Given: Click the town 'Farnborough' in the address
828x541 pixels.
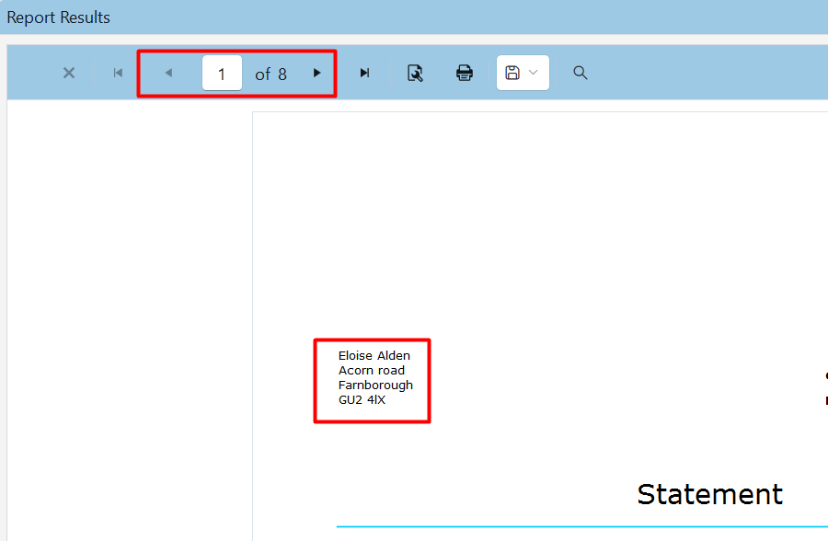Looking at the screenshot, I should [x=375, y=386].
